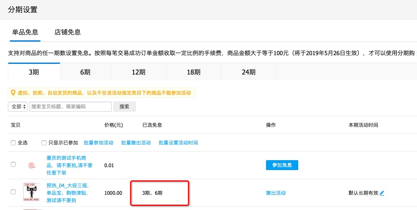Click the 撤出活动 link for 1000.00 product
The image size is (417, 210).
pos(276,193)
